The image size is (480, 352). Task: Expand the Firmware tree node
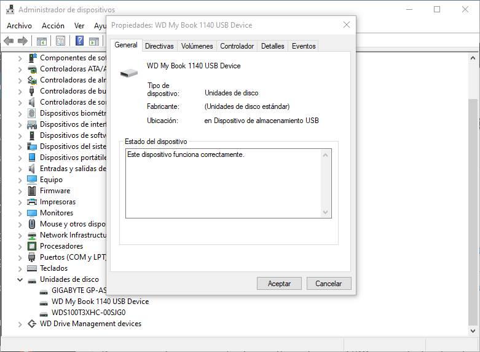tap(20, 191)
